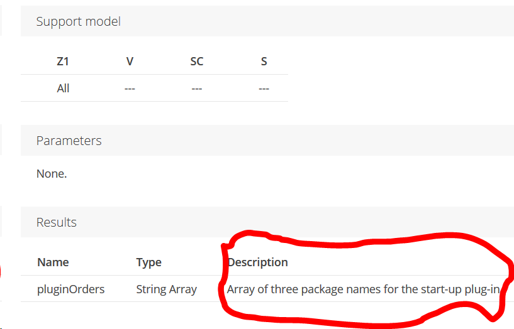The width and height of the screenshot is (514, 329).
Task: Click the All cell under Z1
Action: (63, 89)
